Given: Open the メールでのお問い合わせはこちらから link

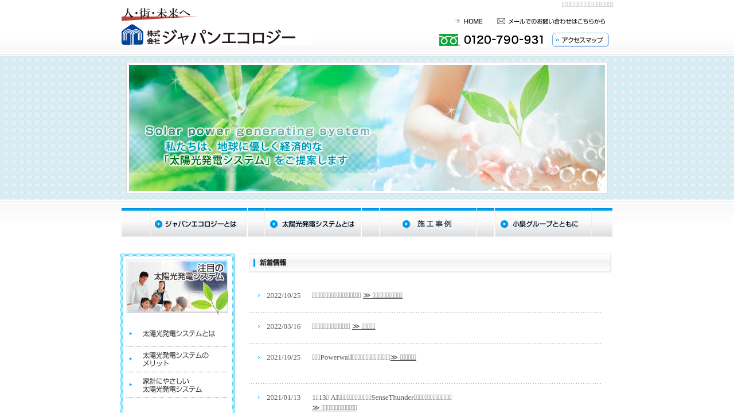Looking at the screenshot, I should (x=556, y=21).
